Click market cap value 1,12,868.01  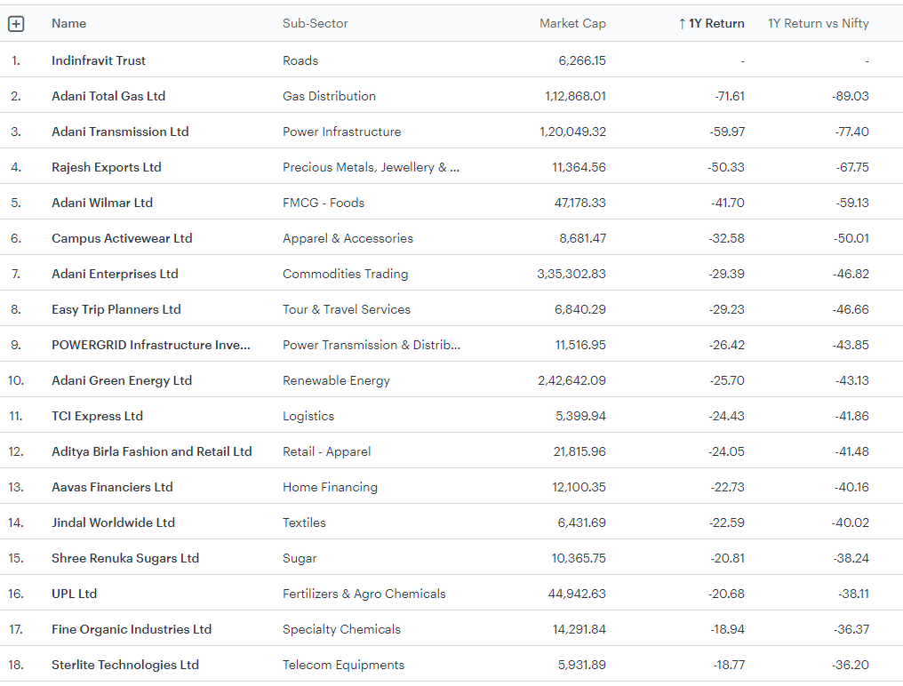pyautogui.click(x=575, y=96)
